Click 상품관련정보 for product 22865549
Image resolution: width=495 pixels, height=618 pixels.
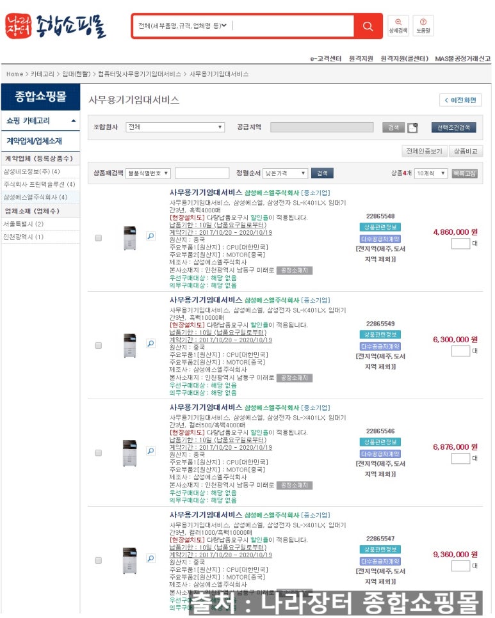[380, 335]
